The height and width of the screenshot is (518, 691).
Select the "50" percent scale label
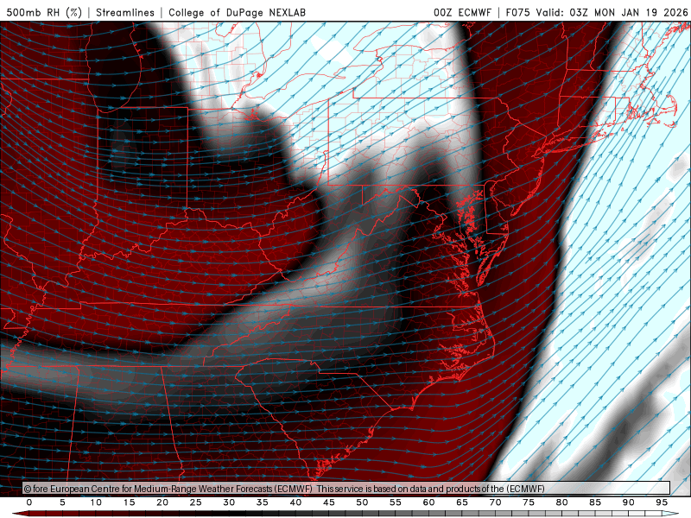pos(362,502)
